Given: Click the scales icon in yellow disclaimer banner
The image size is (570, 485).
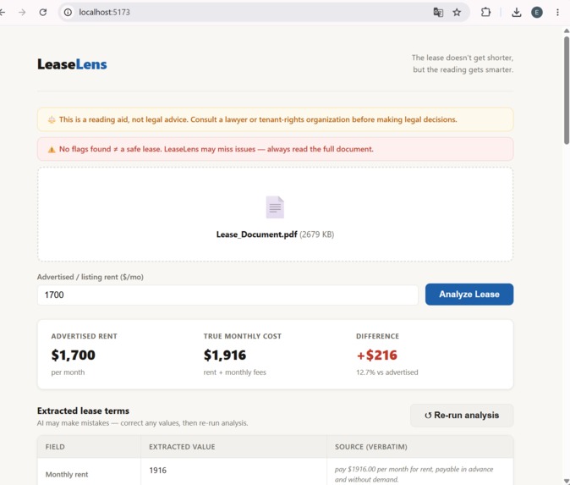Looking at the screenshot, I should (x=52, y=119).
